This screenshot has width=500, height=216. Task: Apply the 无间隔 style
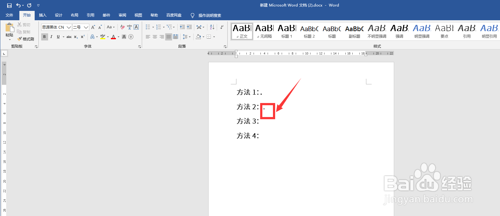265,31
